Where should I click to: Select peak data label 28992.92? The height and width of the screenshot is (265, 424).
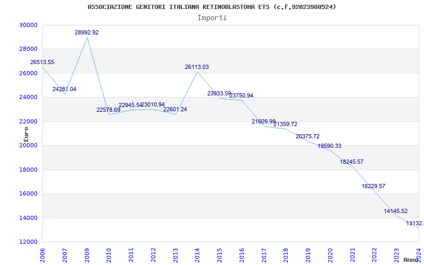coord(86,32)
